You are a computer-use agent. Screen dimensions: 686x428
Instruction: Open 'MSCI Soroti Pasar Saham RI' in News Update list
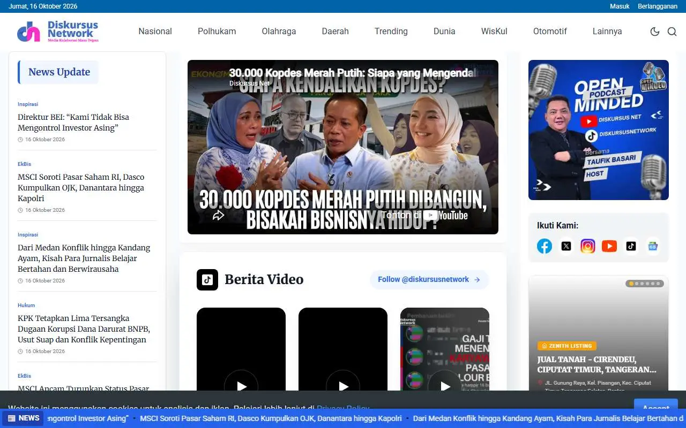pos(81,188)
